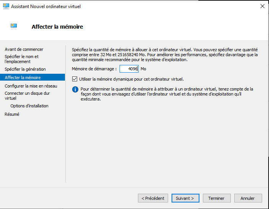Click the header virtual machine icon
Screen dimensions: 269x209
tap(14, 26)
